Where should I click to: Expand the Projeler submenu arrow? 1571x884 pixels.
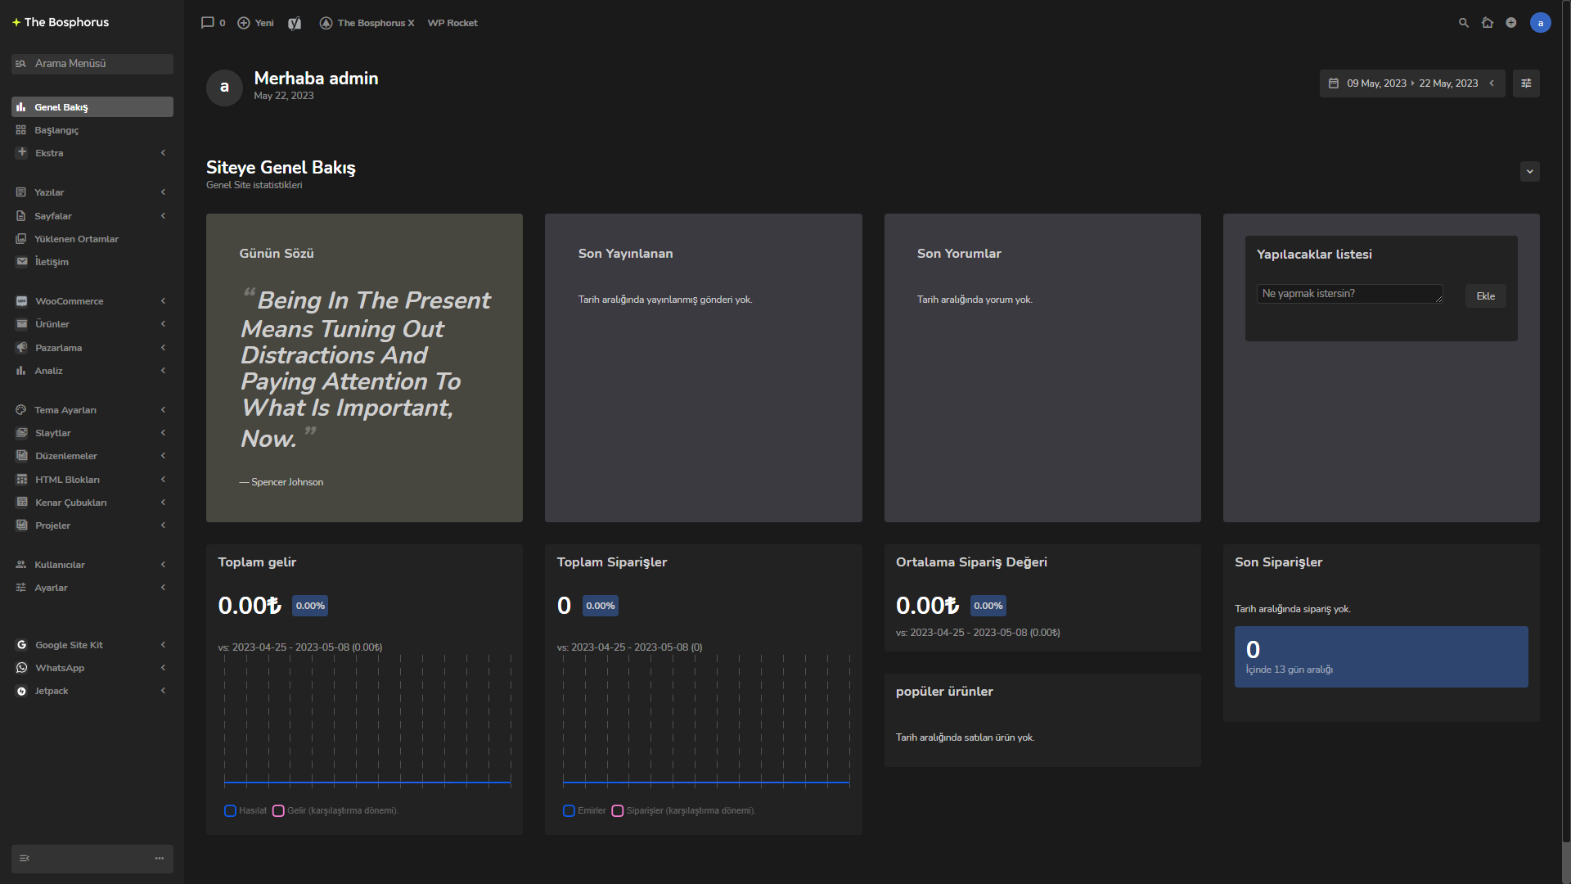point(163,525)
